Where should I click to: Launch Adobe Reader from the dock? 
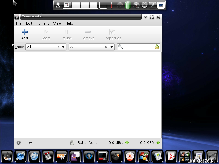[x=171, y=156]
